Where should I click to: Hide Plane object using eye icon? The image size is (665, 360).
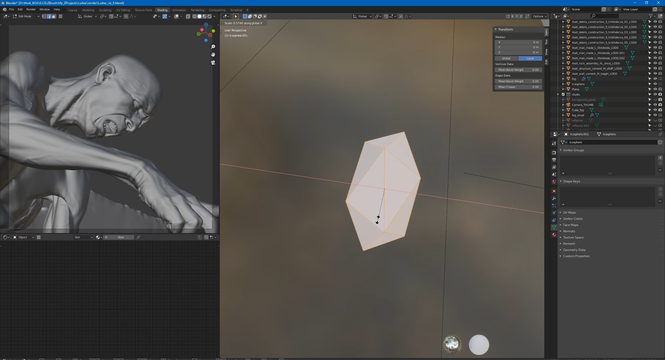[x=655, y=89]
